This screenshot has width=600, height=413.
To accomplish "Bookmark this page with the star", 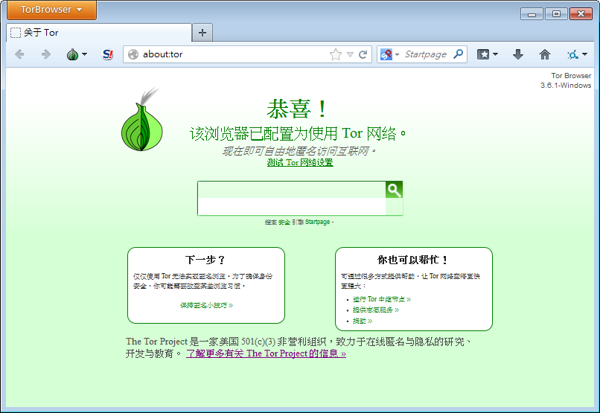I will (336, 54).
